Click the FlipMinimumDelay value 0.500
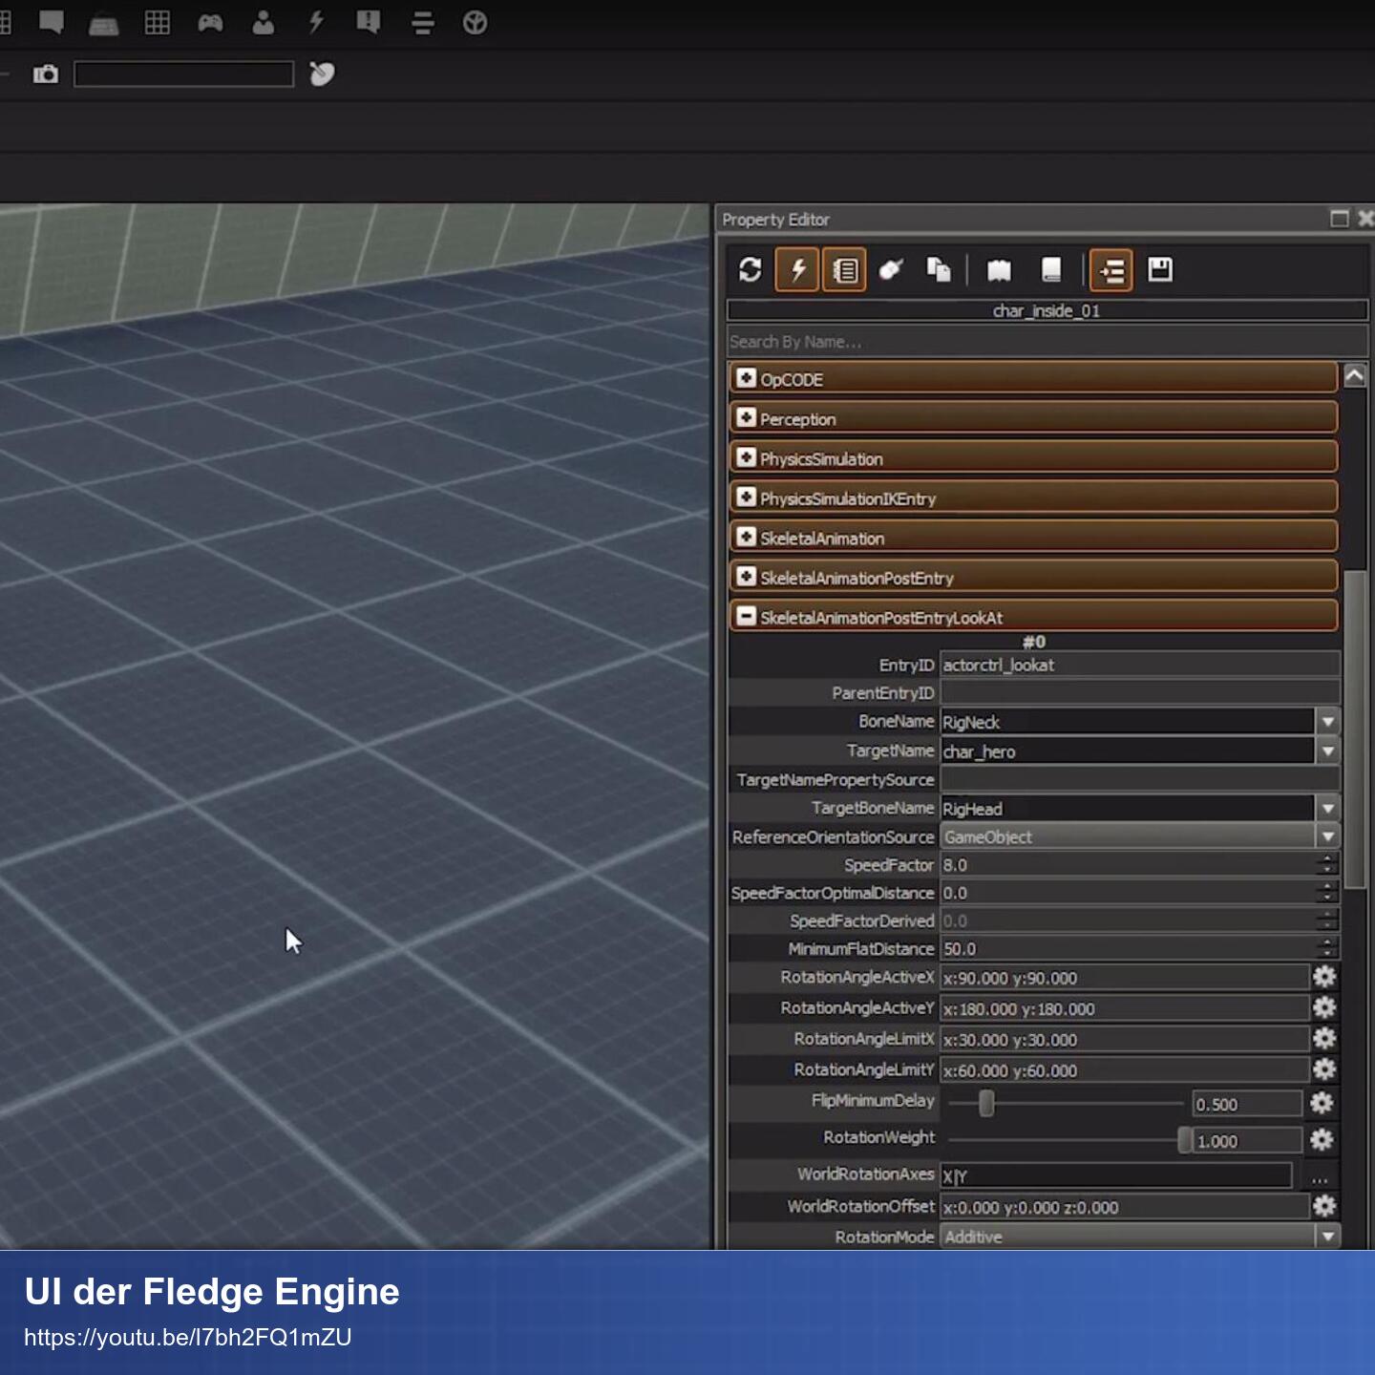The width and height of the screenshot is (1375, 1375). (x=1247, y=1104)
